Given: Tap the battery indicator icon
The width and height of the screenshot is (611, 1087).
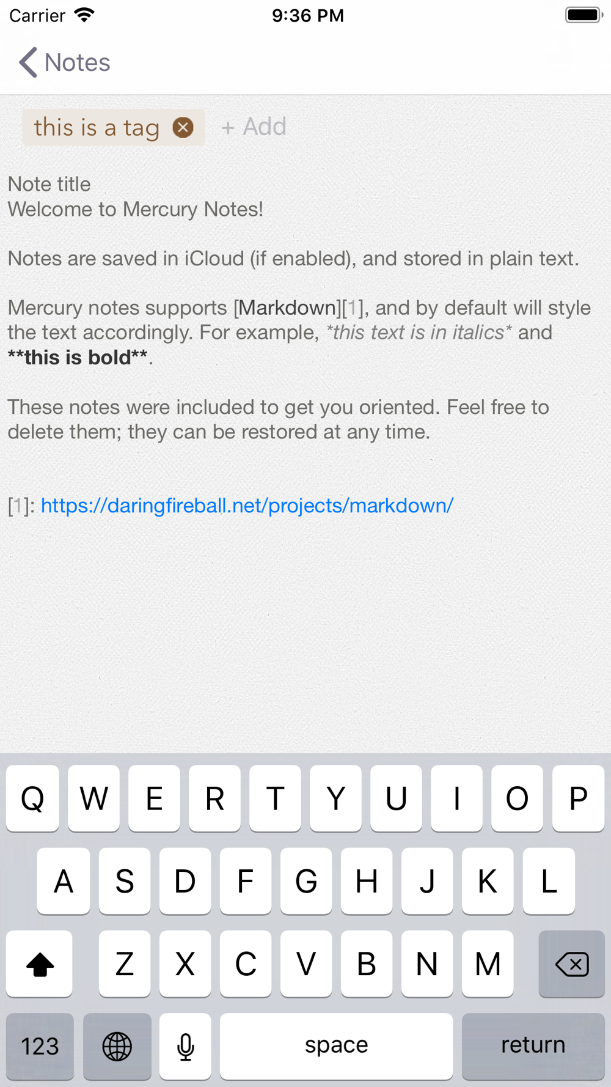Looking at the screenshot, I should pos(584,15).
